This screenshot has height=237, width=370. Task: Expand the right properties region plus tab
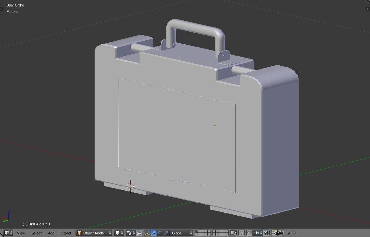pyautogui.click(x=368, y=9)
